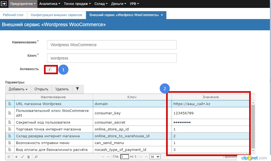
Task: Switch to the Рабочий стол tab
Action: pos(13,15)
